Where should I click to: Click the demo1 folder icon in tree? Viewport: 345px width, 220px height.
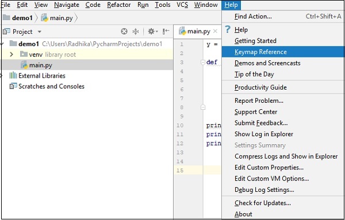[13, 44]
